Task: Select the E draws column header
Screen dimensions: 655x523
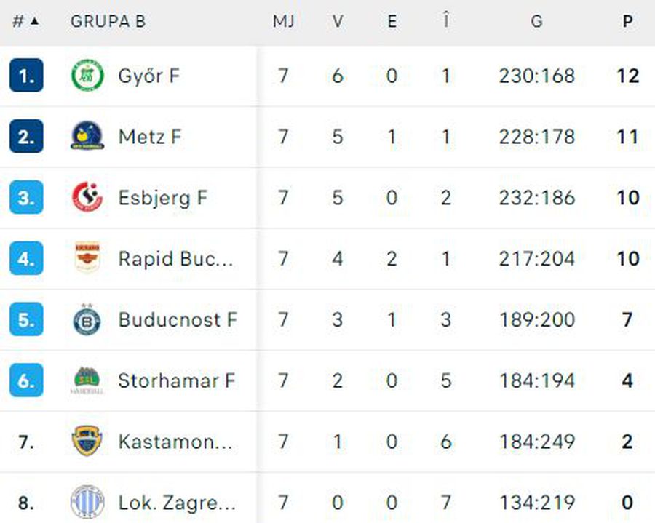Action: tap(392, 21)
